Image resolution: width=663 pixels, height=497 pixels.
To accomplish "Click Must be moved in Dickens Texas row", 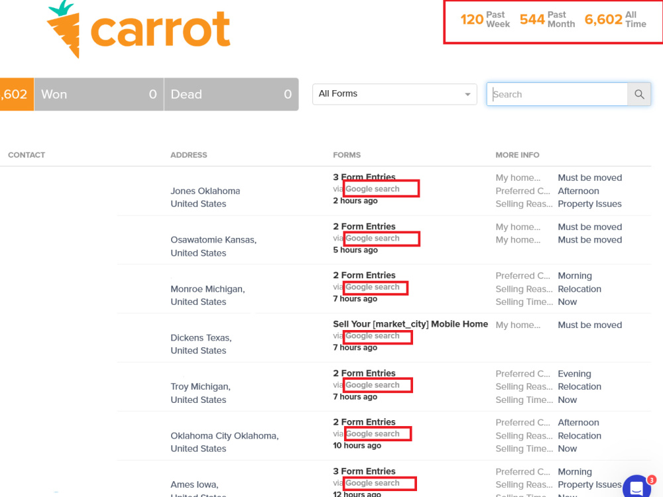I will tap(589, 325).
